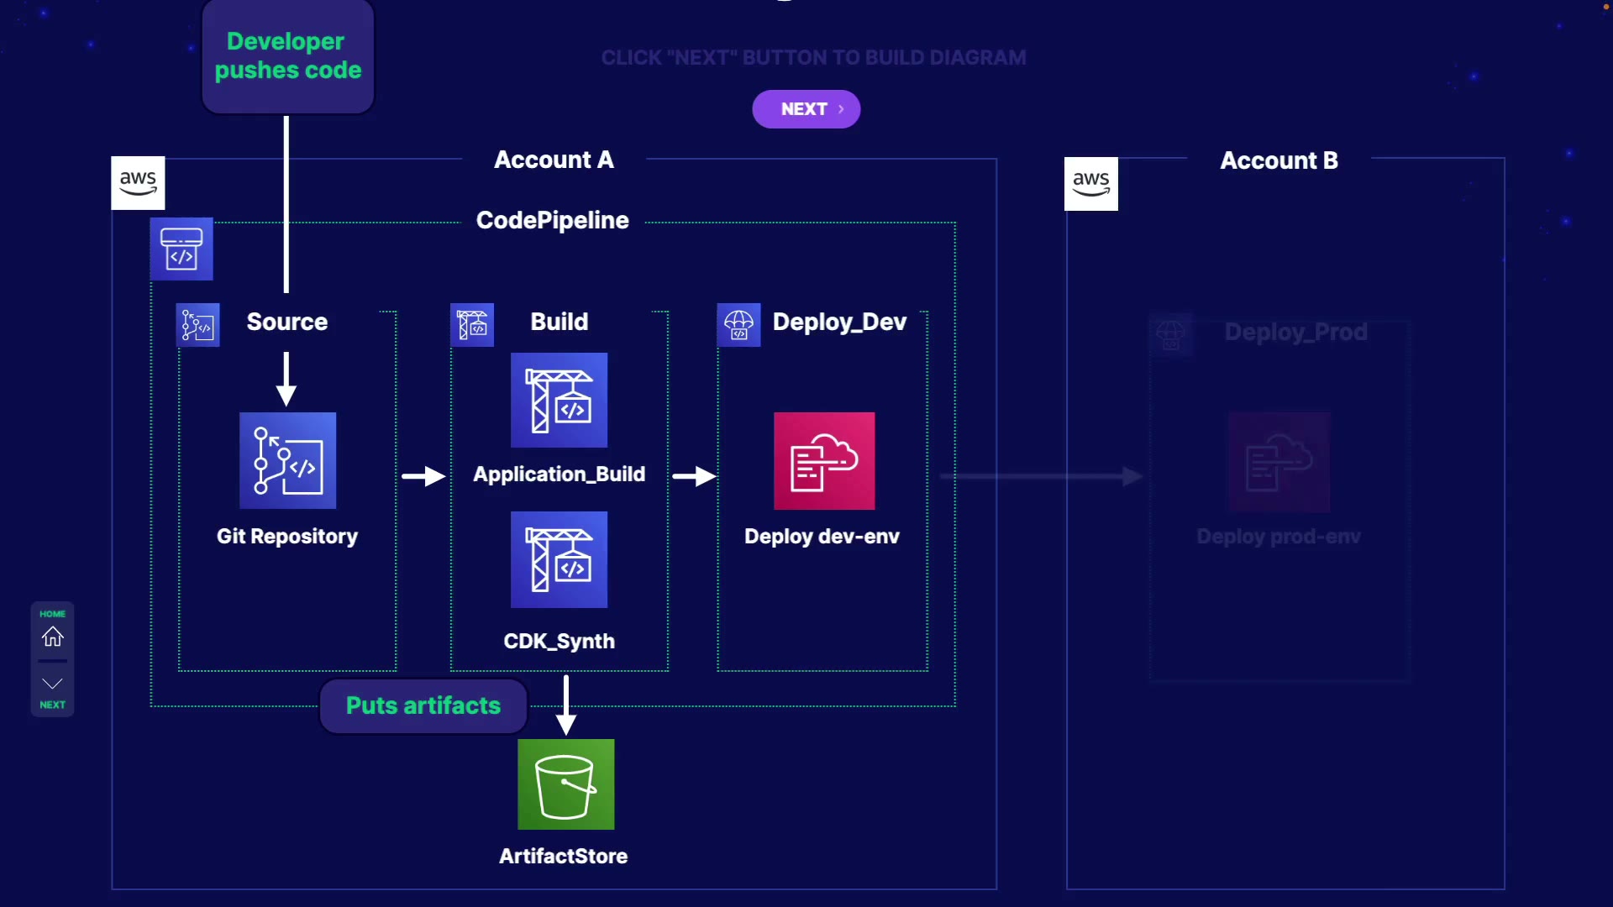
Task: Click the Puts artifacts label box
Action: click(423, 705)
